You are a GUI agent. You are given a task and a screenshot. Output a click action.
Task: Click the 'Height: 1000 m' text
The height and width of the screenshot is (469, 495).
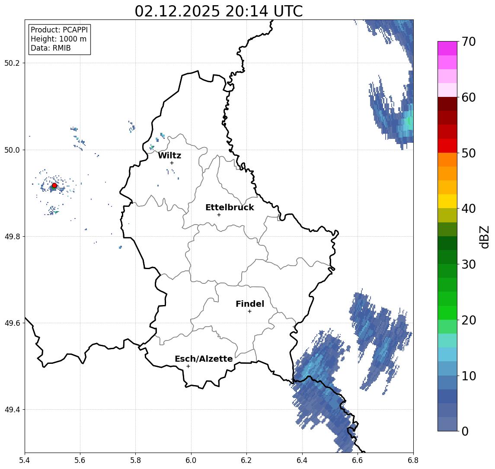coord(58,39)
